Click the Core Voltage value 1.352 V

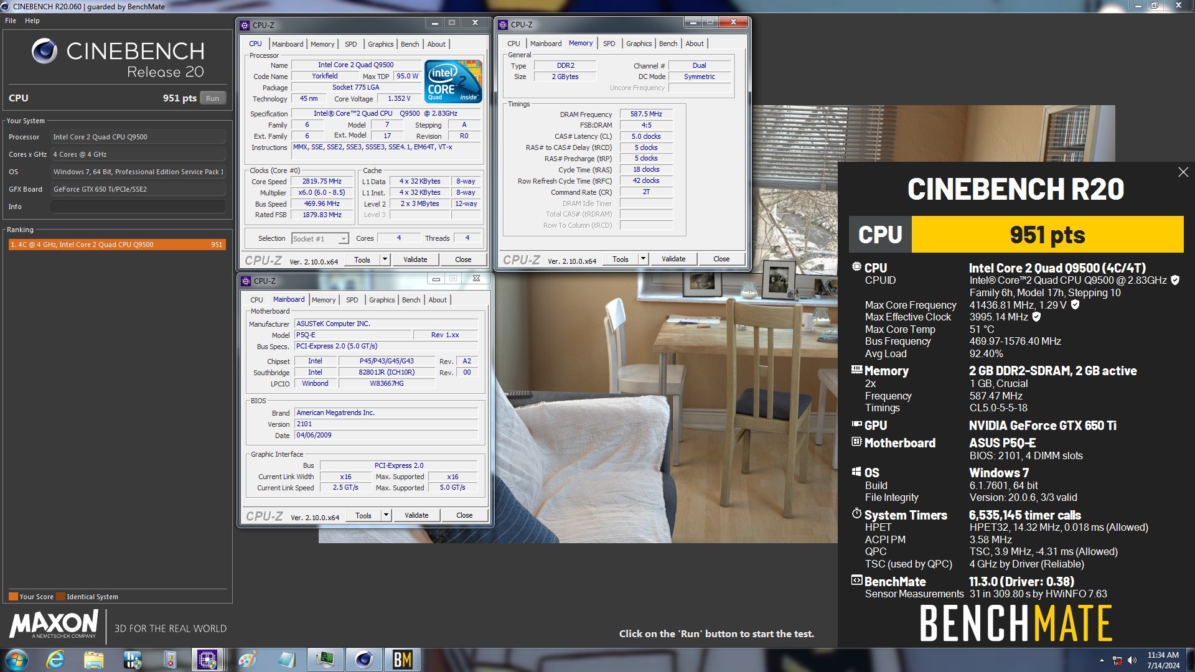click(x=399, y=98)
